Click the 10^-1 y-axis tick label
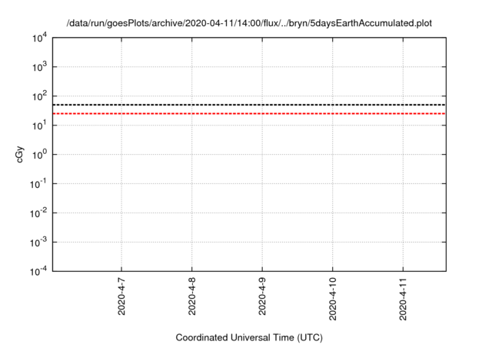492x345 pixels. click(38, 184)
